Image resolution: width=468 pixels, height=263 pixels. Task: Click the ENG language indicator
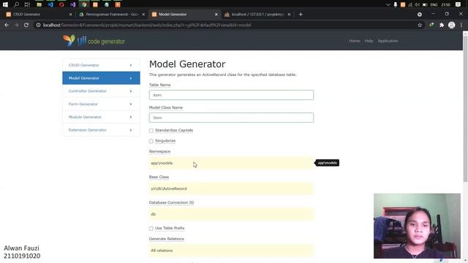pos(434,4)
